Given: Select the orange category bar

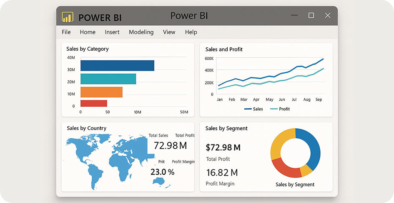Looking at the screenshot, I should coord(101,92).
